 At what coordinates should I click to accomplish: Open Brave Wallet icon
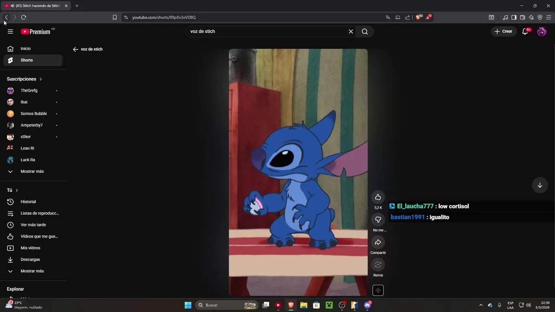[522, 17]
